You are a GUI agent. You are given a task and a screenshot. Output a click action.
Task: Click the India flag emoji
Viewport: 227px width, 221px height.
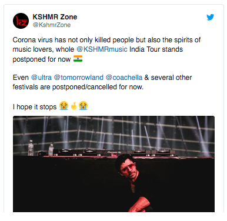click(78, 59)
